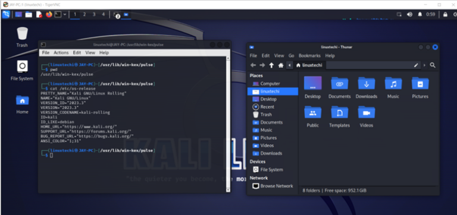Go forward in Thunar
The height and width of the screenshot is (215, 457).
pyautogui.click(x=262, y=65)
